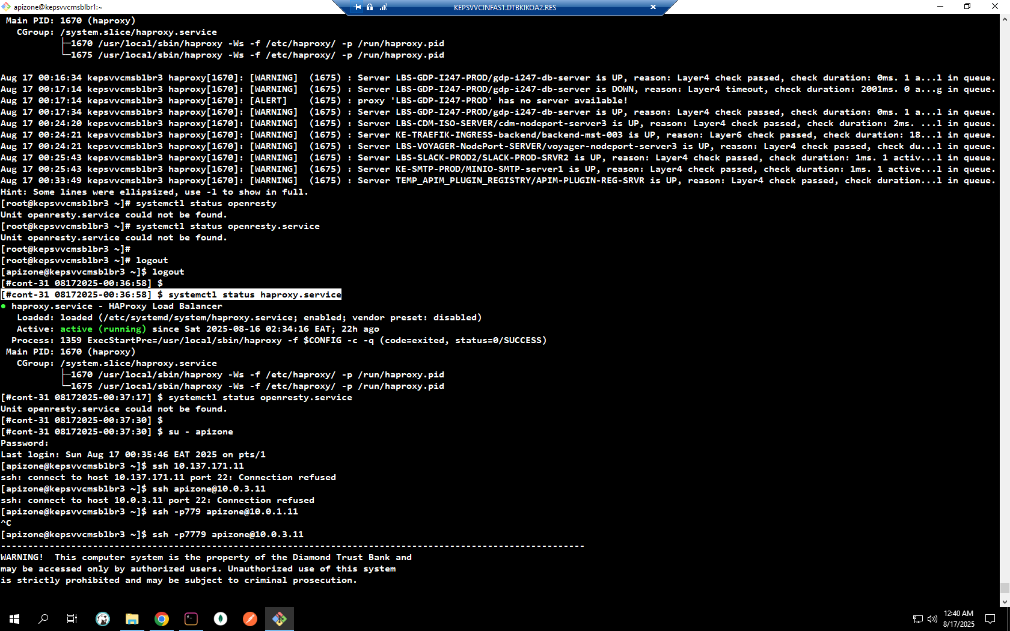The width and height of the screenshot is (1010, 631).
Task: Select the Git Bash taskbar icon
Action: [x=280, y=618]
